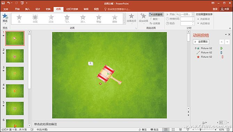Viewport: 233px width, 132px height.
Task: Select slide 1 thumbnail
Action: 15,38
